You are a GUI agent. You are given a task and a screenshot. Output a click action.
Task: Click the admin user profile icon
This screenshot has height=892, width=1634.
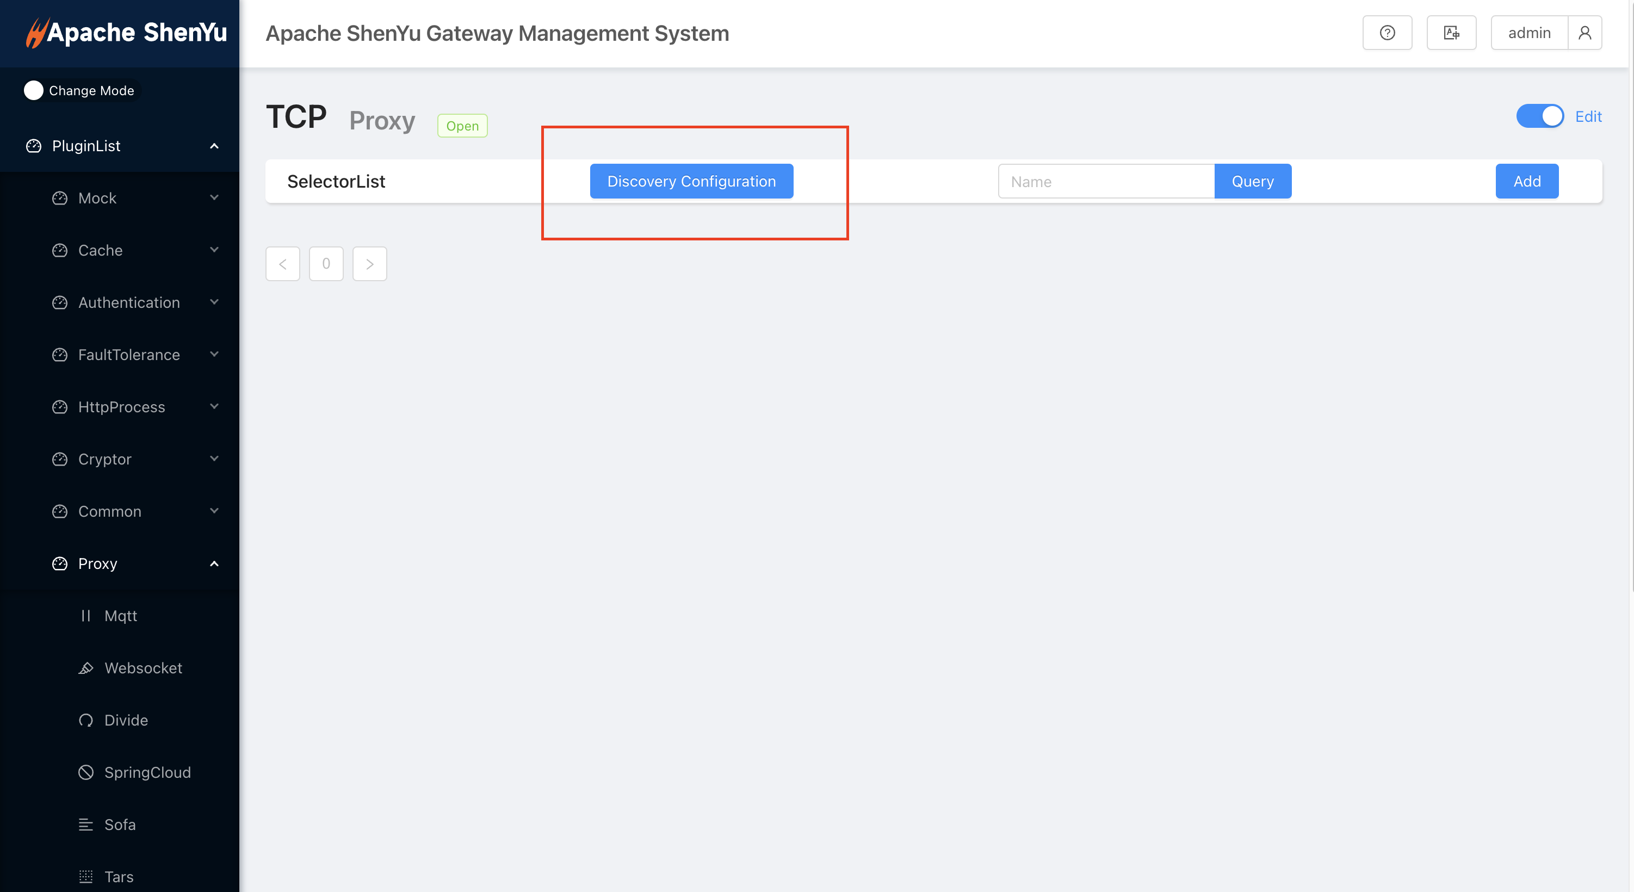click(x=1584, y=32)
